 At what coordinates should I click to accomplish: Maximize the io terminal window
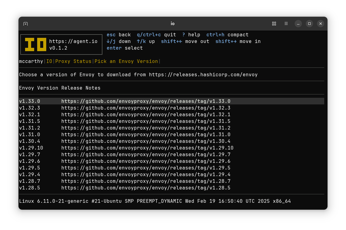(309, 24)
